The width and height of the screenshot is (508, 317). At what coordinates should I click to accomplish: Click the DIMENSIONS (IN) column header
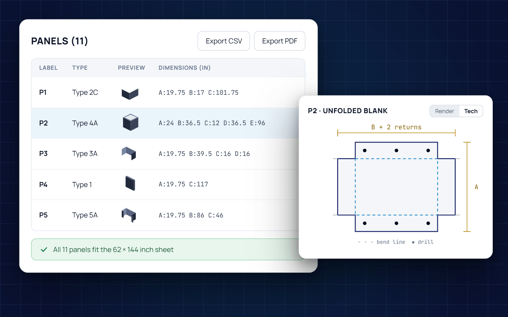184,68
